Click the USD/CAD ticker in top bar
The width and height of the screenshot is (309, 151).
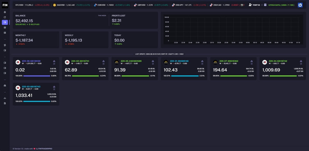point(227,5)
